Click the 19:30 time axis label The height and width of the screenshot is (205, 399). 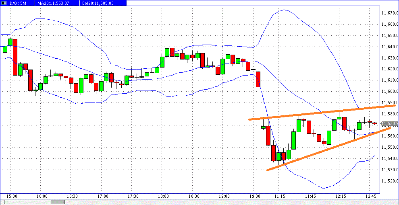(254, 197)
